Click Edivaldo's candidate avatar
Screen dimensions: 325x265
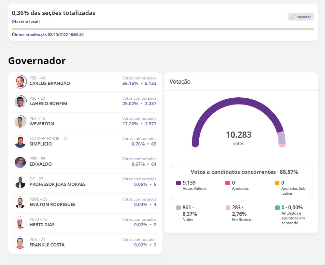point(20,162)
